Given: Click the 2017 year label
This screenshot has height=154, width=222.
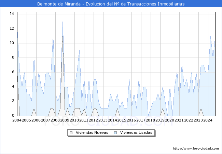Looking at the screenshot, I should (x=141, y=120).
